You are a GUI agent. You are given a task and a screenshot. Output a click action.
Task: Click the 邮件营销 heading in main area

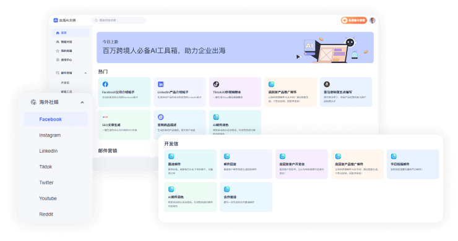coord(108,151)
